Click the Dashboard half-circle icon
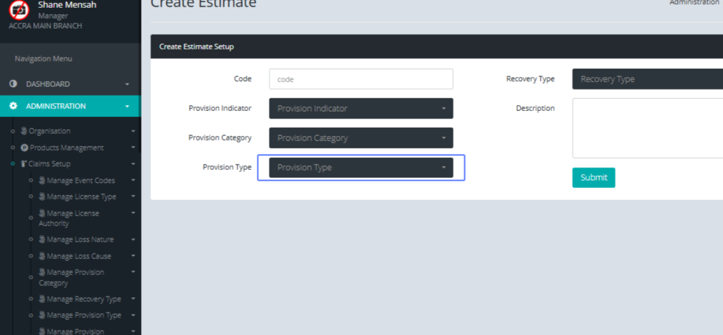The width and height of the screenshot is (723, 335). click(13, 84)
